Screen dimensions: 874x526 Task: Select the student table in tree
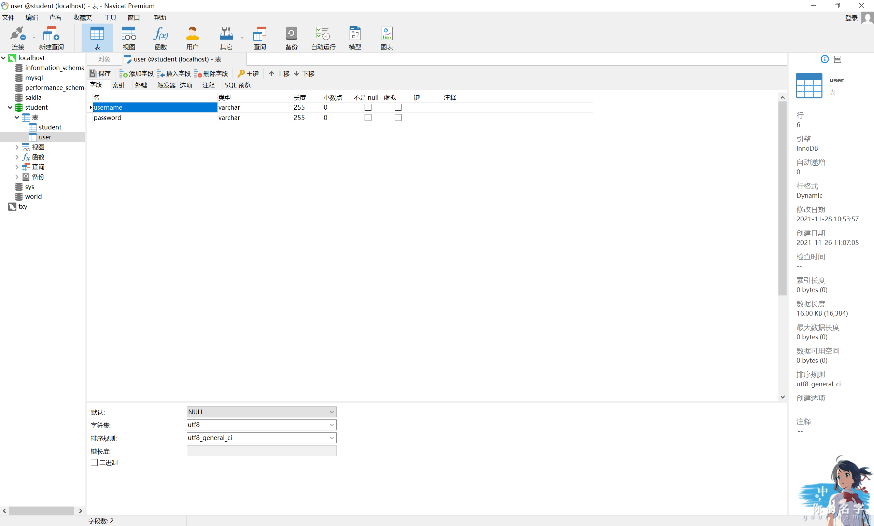pyautogui.click(x=50, y=127)
